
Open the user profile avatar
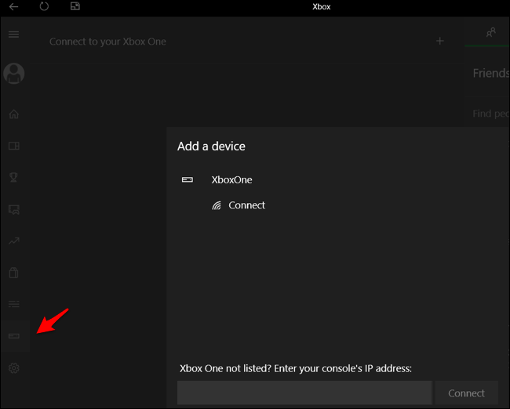click(x=14, y=74)
